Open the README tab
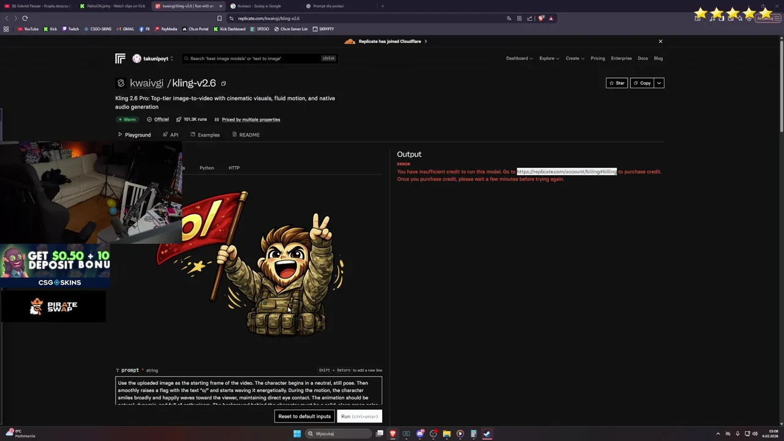Screen dimensions: 784x441 (x=246, y=135)
